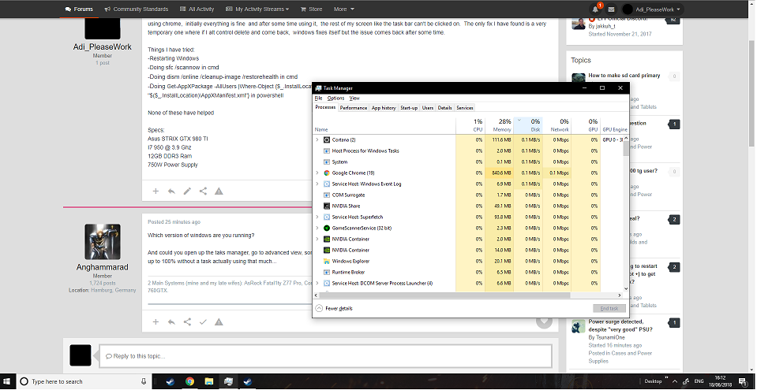The height and width of the screenshot is (390, 757).
Task: Open the My Activity Streams dropdown
Action: coord(257,9)
